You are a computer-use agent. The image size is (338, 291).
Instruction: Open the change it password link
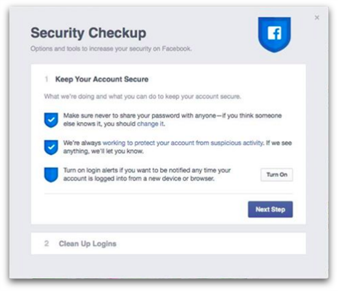tap(151, 124)
